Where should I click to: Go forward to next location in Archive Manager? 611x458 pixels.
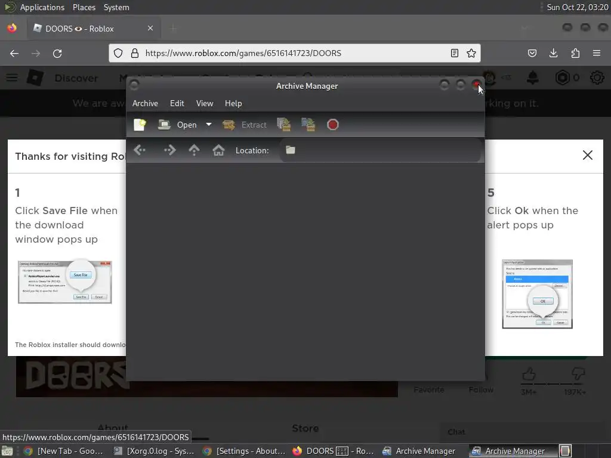170,150
